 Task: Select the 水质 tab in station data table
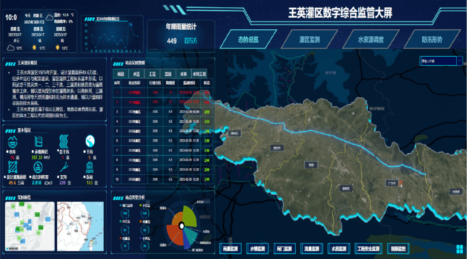pos(183,73)
